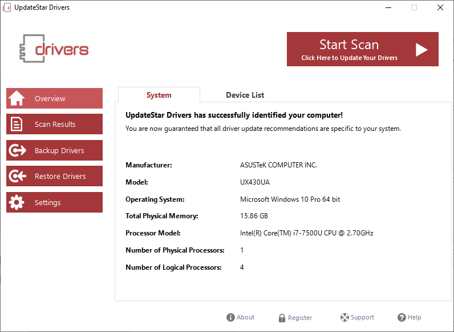Open the Register link
The image size is (454, 332).
(300, 318)
